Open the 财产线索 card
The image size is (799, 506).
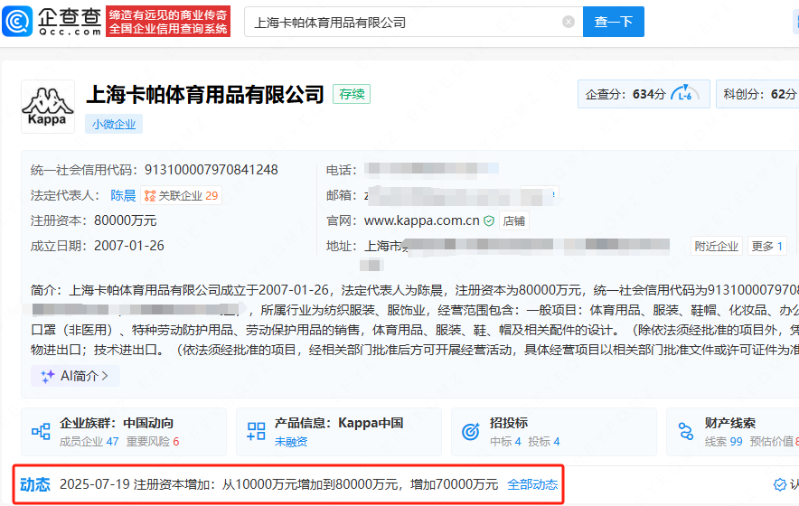tap(733, 432)
